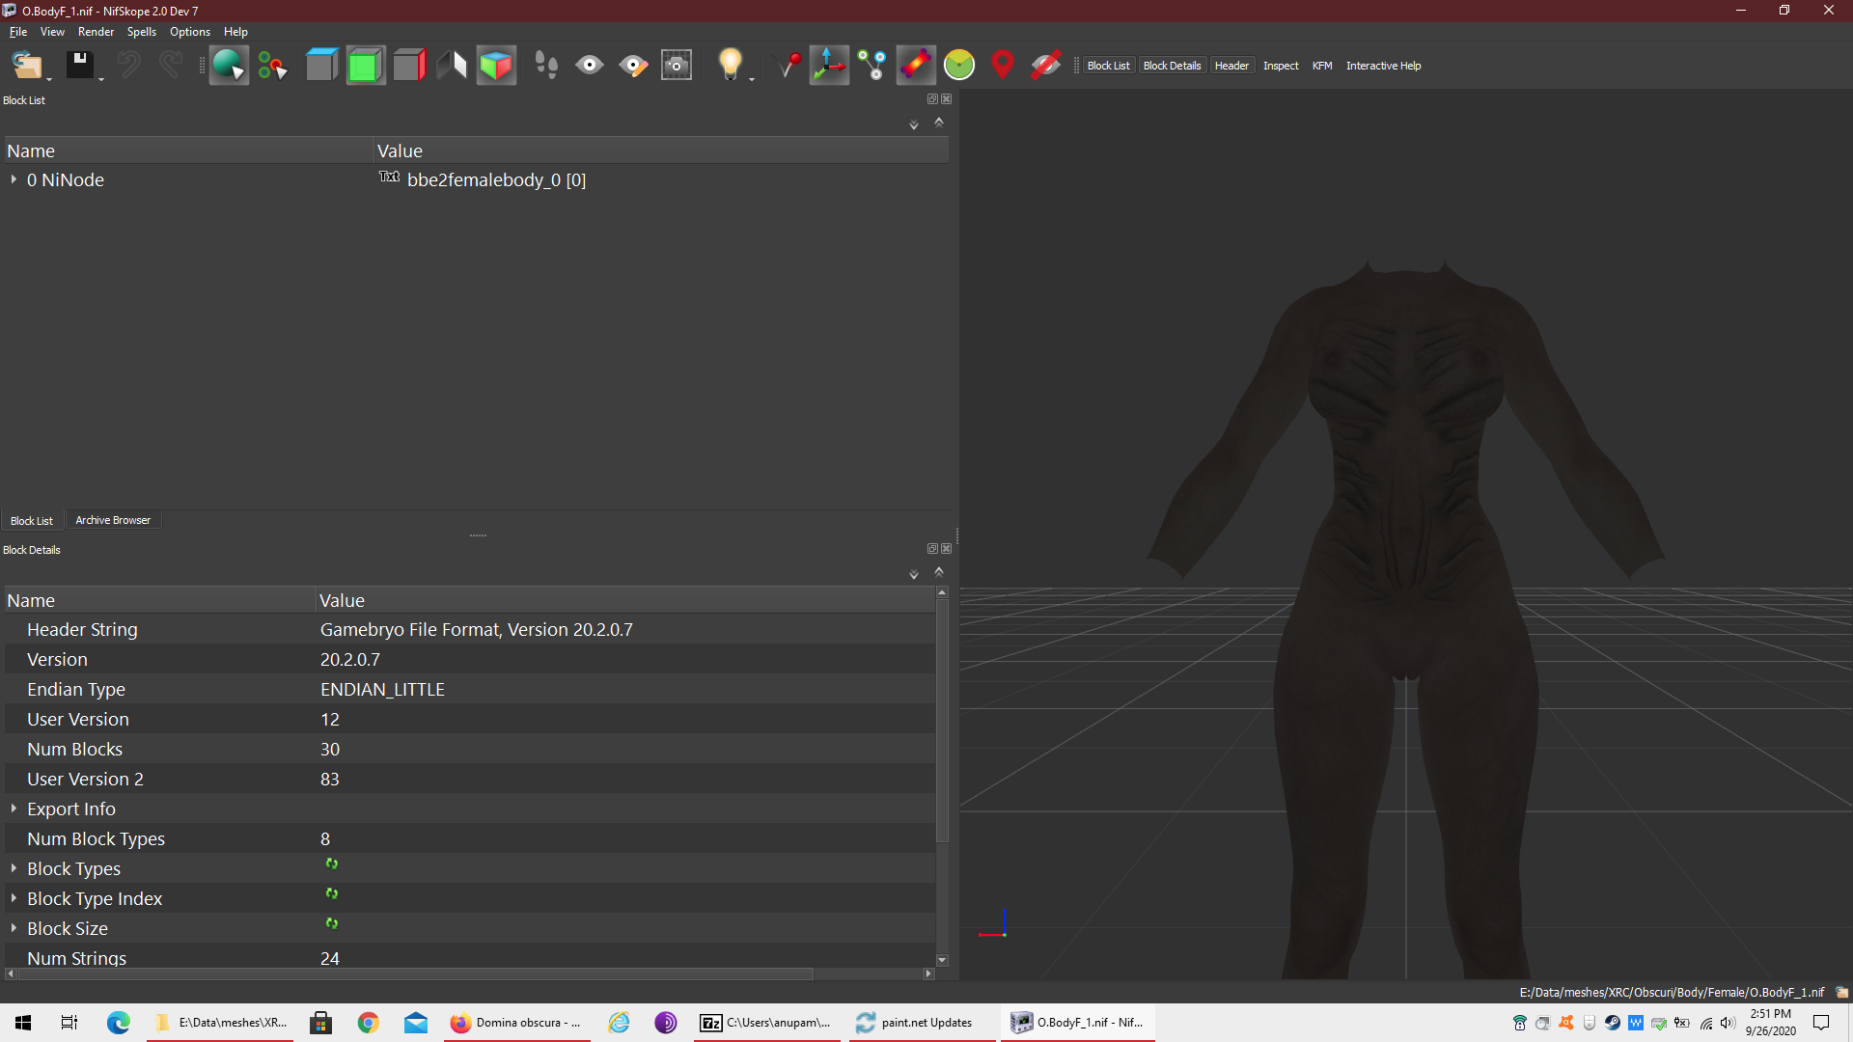Click Block Details horizontal scrollbar
The height and width of the screenshot is (1042, 1853).
coord(415,973)
